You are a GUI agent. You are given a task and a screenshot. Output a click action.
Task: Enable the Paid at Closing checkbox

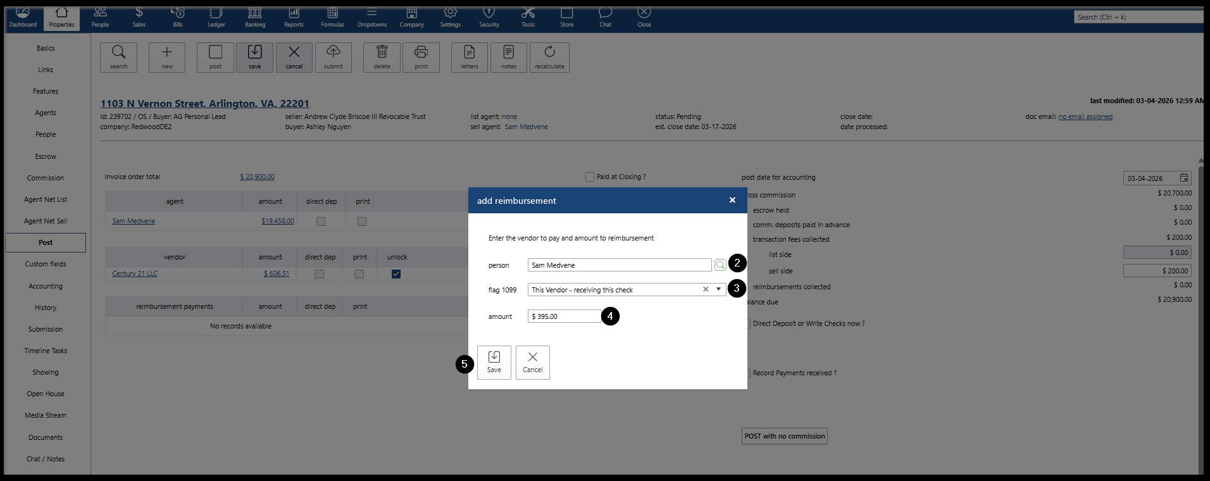click(x=590, y=177)
